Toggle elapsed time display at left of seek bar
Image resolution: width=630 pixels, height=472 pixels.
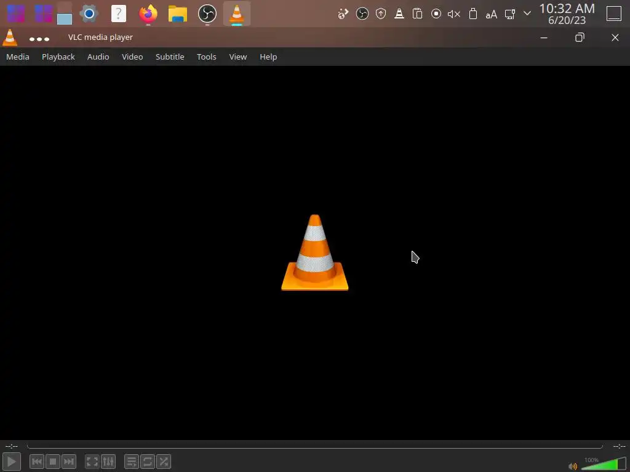click(11, 446)
